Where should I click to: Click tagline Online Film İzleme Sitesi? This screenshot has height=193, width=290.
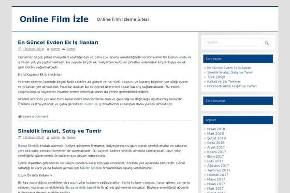point(123,19)
